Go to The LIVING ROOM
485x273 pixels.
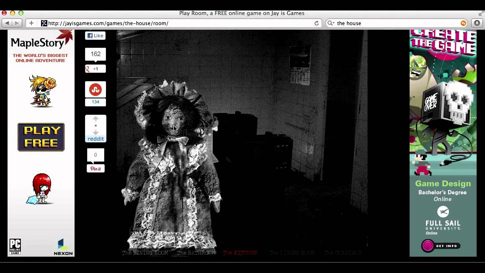[x=292, y=253]
